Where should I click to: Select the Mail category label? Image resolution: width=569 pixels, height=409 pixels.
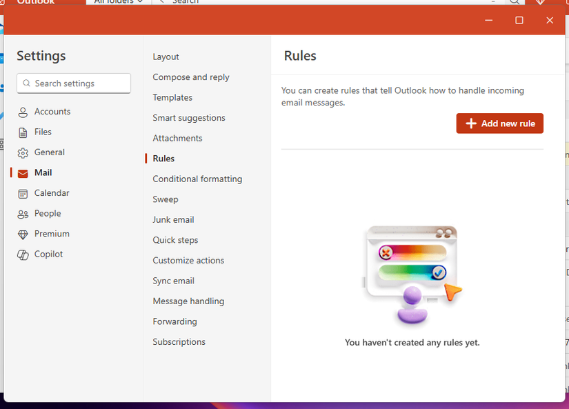(x=43, y=172)
